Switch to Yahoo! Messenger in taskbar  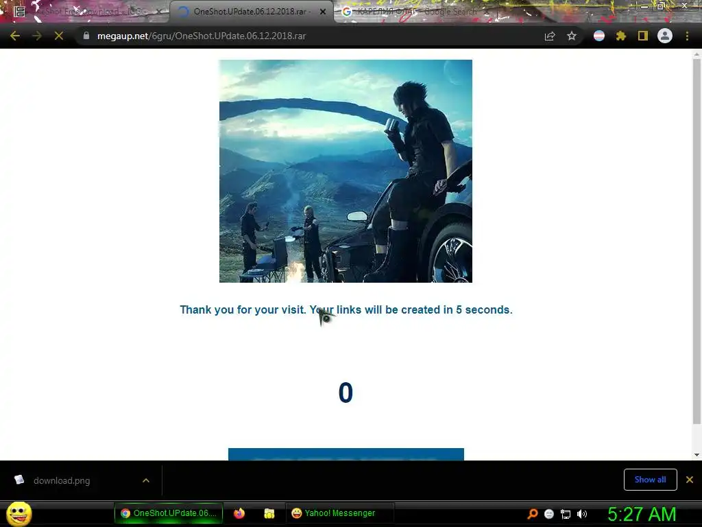point(339,513)
